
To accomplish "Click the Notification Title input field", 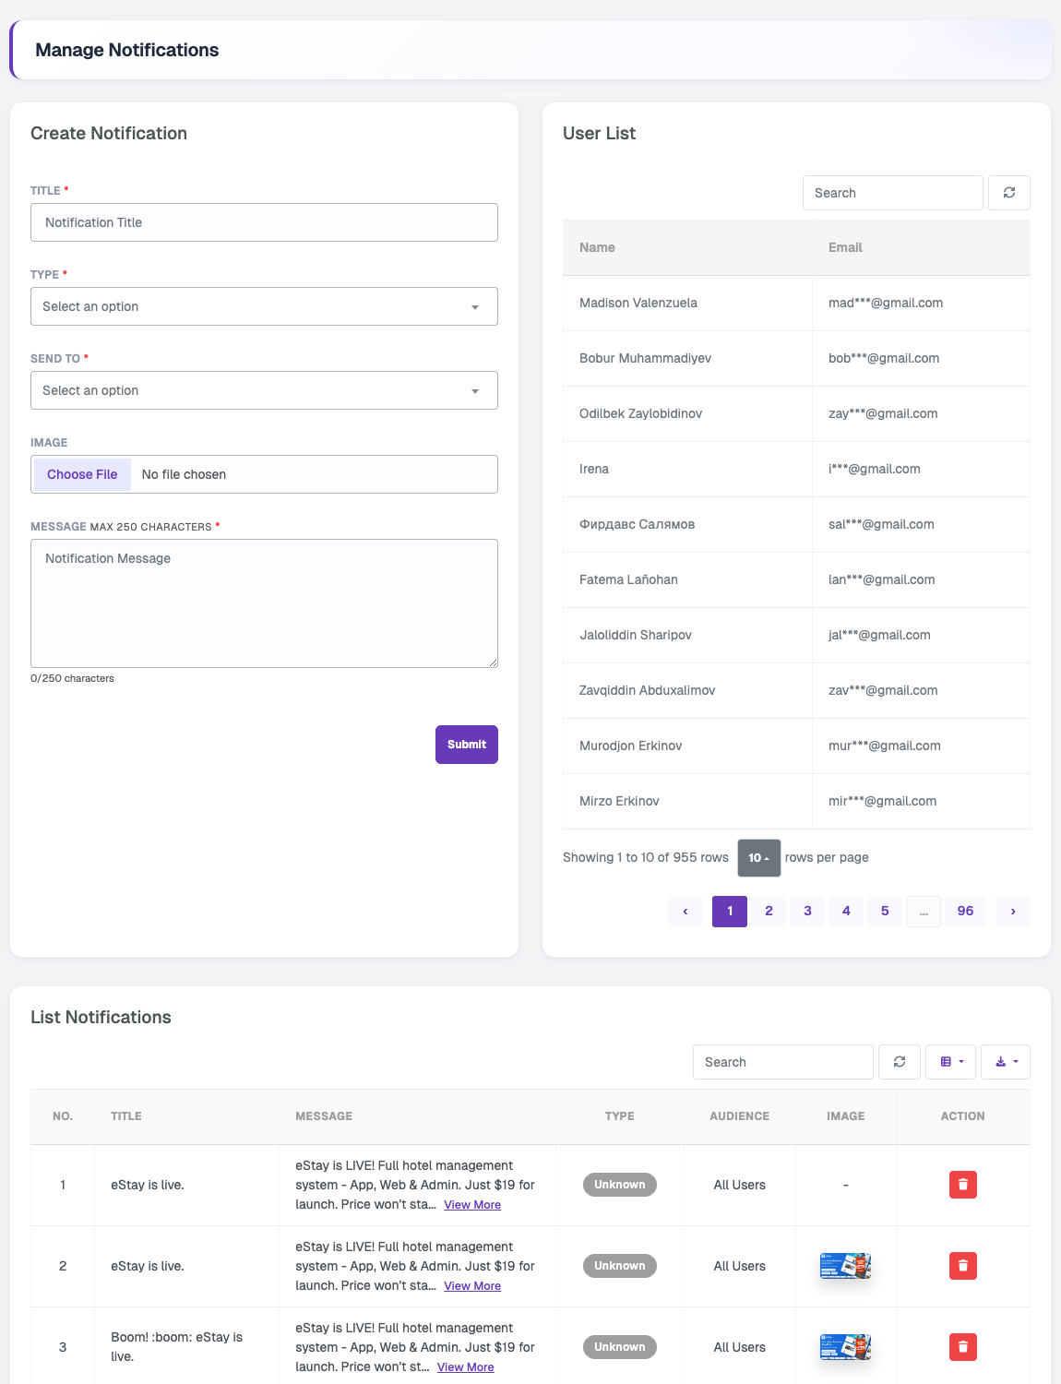I will (264, 222).
